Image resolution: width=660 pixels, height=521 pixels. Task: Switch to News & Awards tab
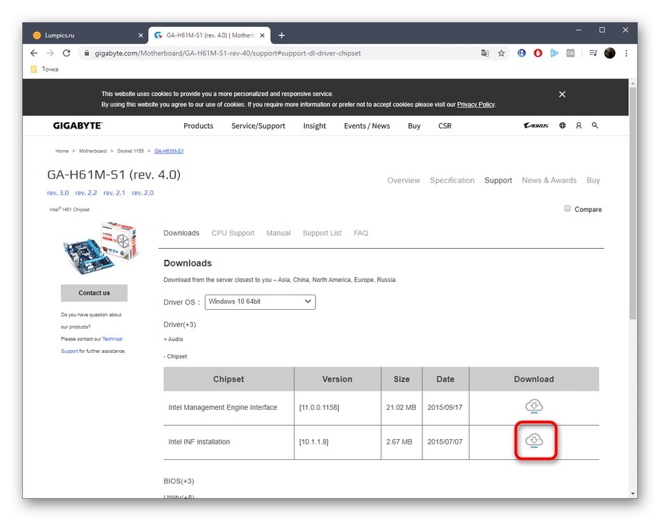click(x=549, y=180)
